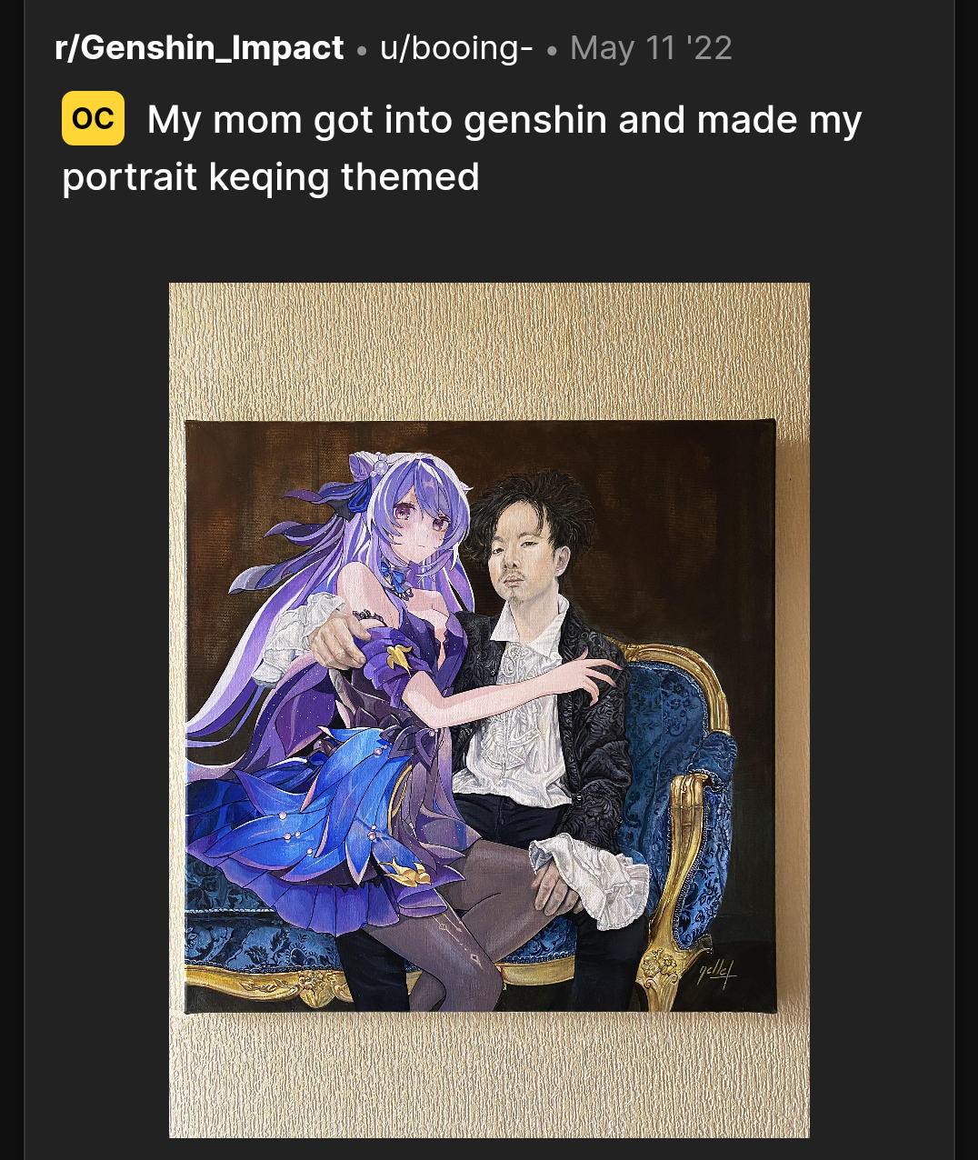
Task: Click the artist signature on the painting
Action: click(x=716, y=972)
